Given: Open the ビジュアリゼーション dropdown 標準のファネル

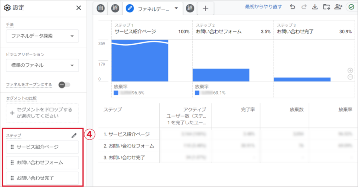Looking at the screenshot, I should coord(42,65).
